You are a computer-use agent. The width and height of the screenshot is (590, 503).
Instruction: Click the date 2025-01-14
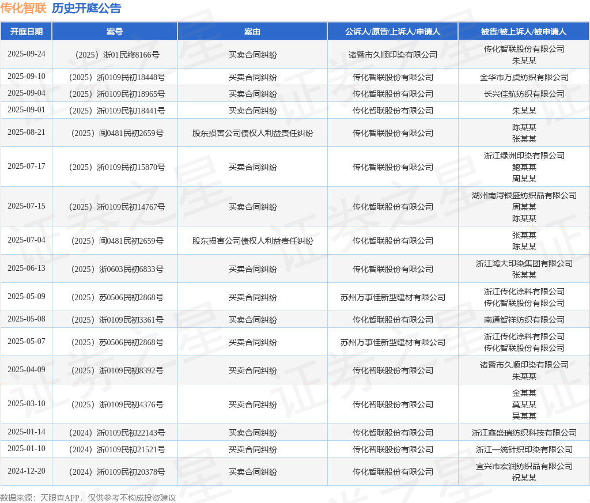pos(27,432)
